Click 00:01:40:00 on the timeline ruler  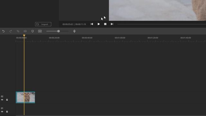click(186, 38)
